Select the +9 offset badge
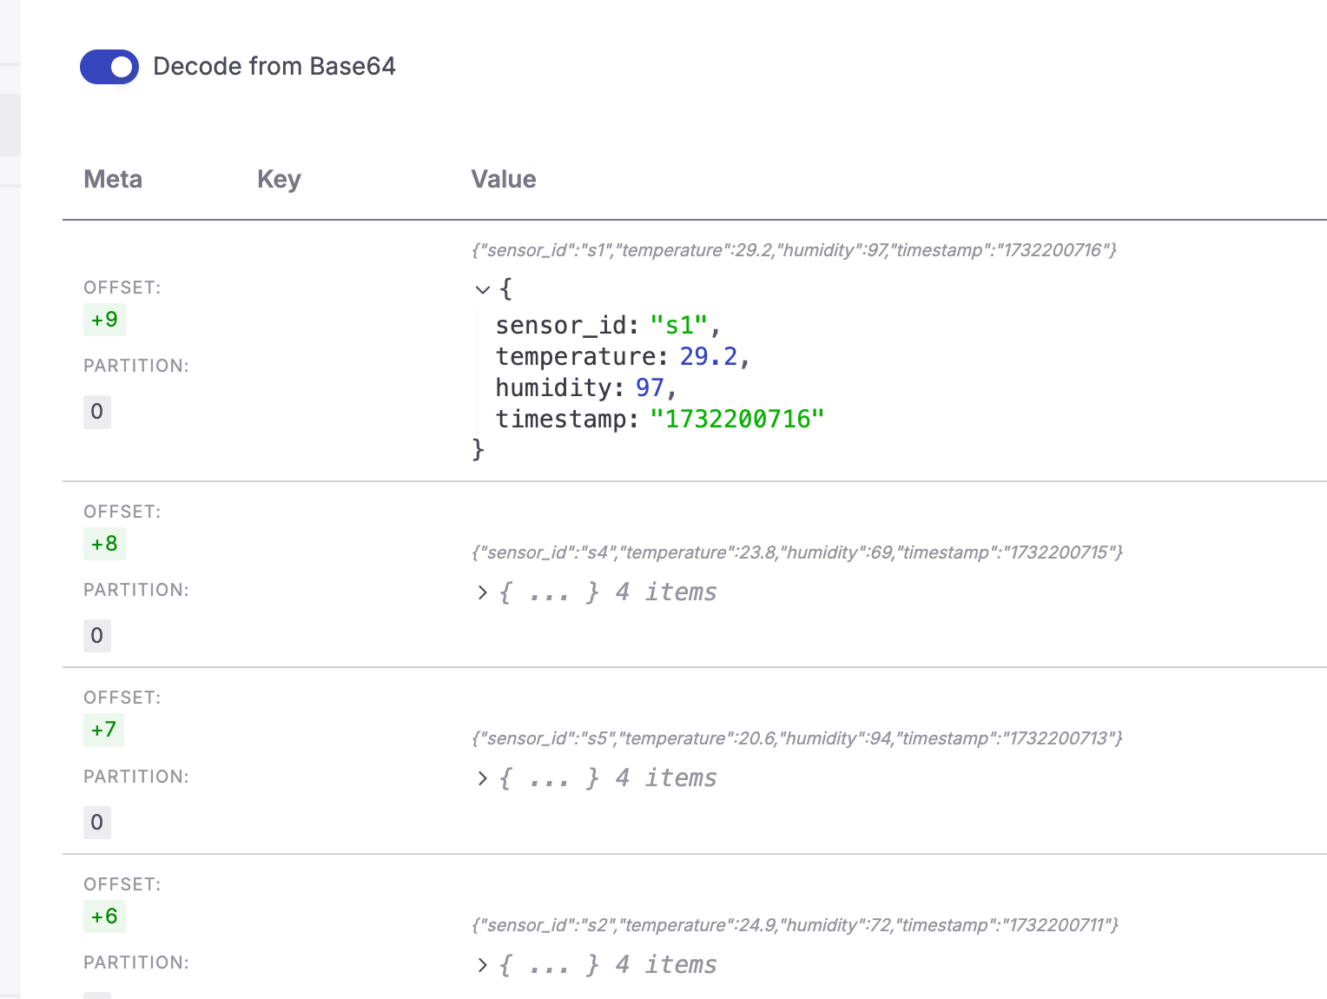Viewport: 1327px width, 999px height. point(104,320)
